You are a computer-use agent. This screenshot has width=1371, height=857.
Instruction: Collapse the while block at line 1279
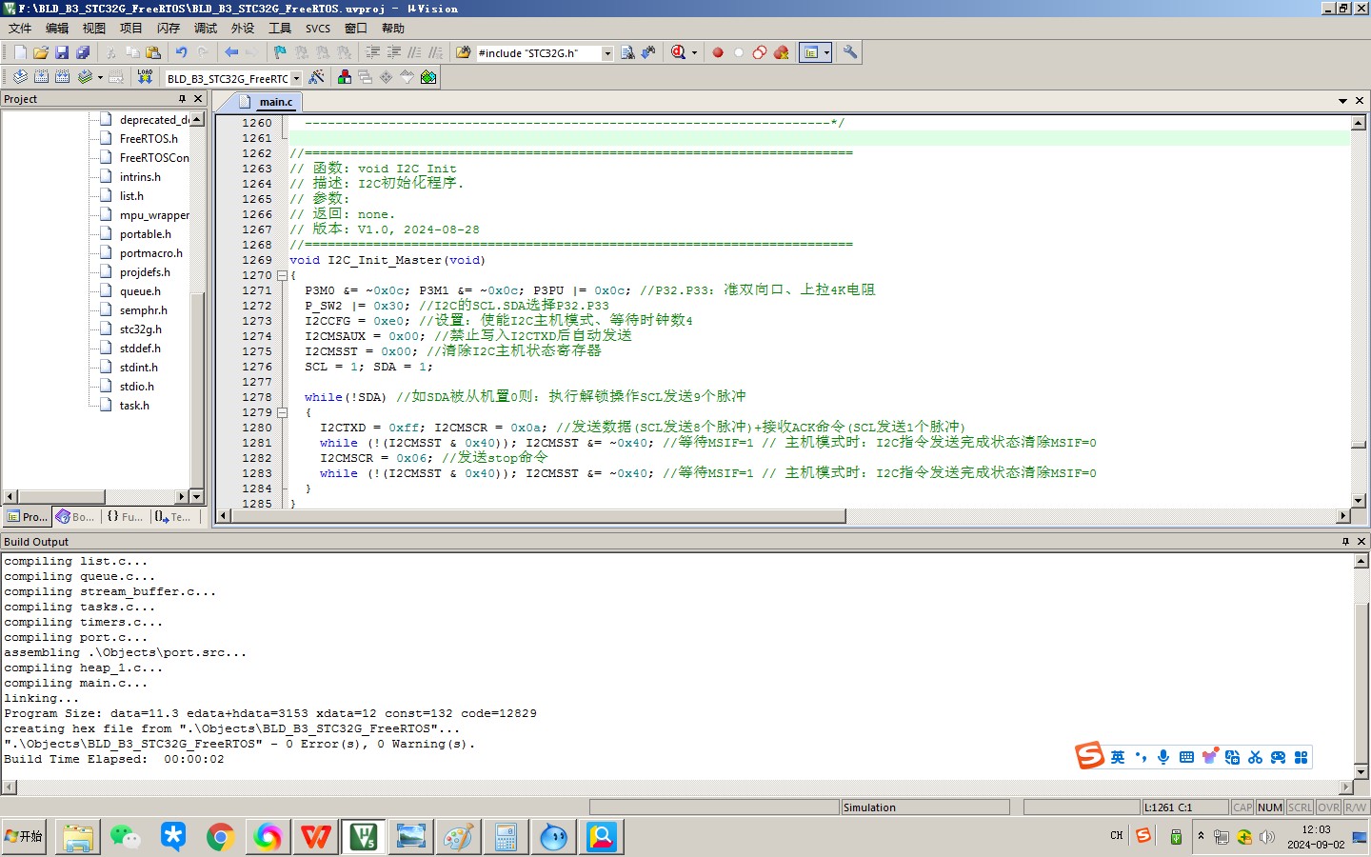click(x=282, y=412)
